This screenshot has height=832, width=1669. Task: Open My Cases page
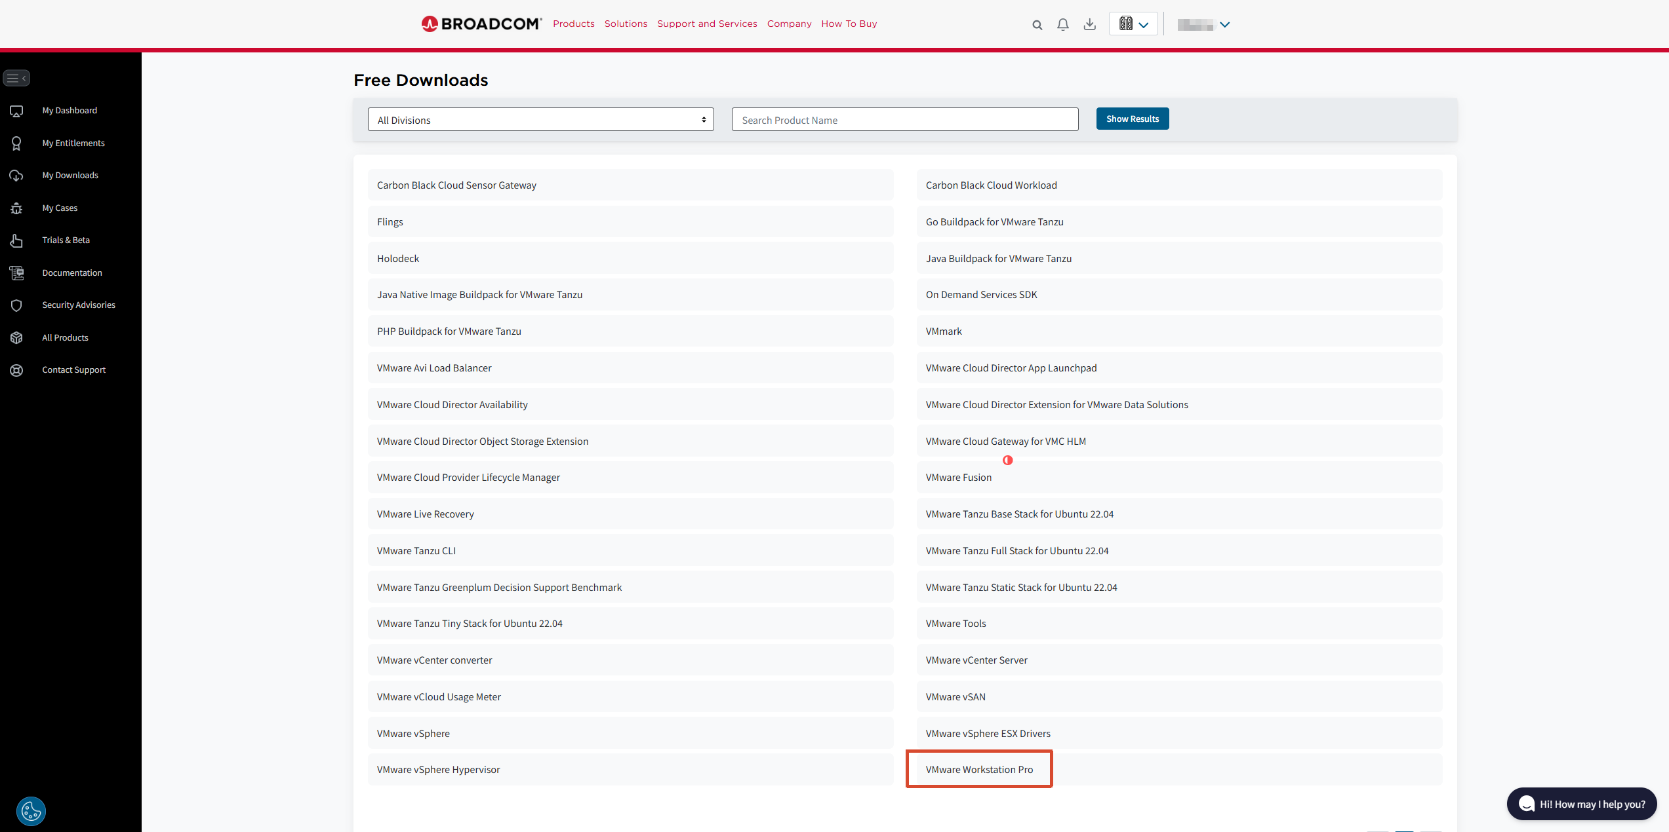click(60, 208)
